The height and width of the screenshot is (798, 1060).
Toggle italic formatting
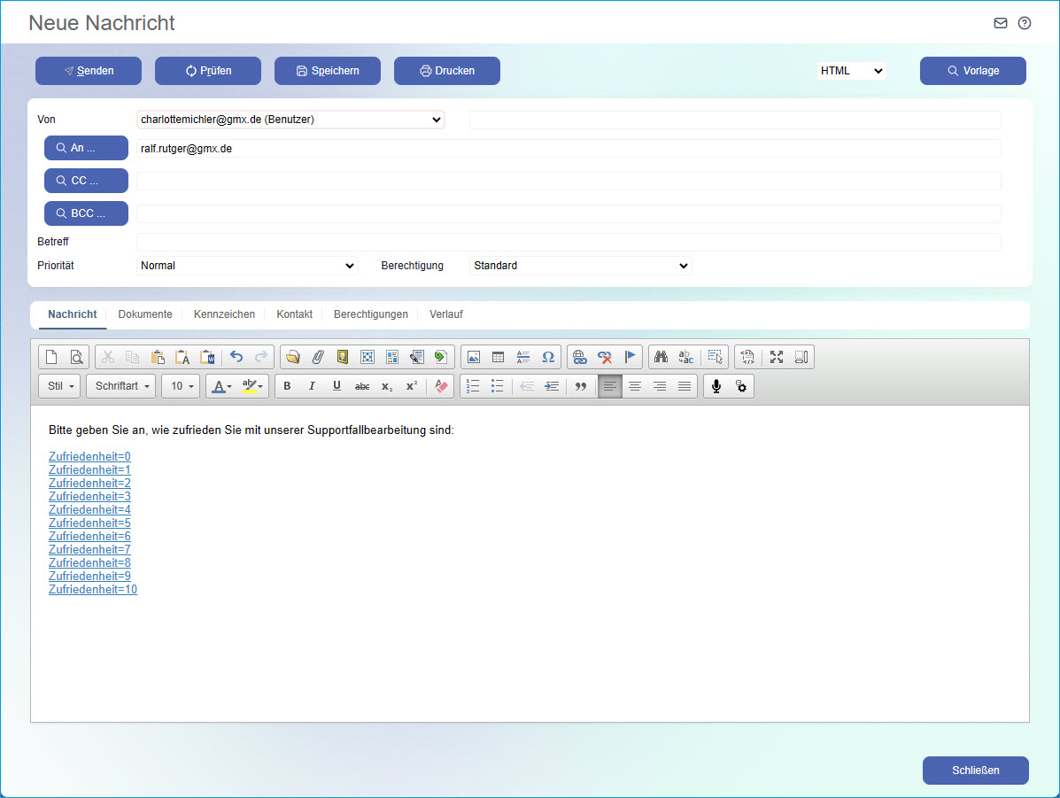pyautogui.click(x=312, y=386)
